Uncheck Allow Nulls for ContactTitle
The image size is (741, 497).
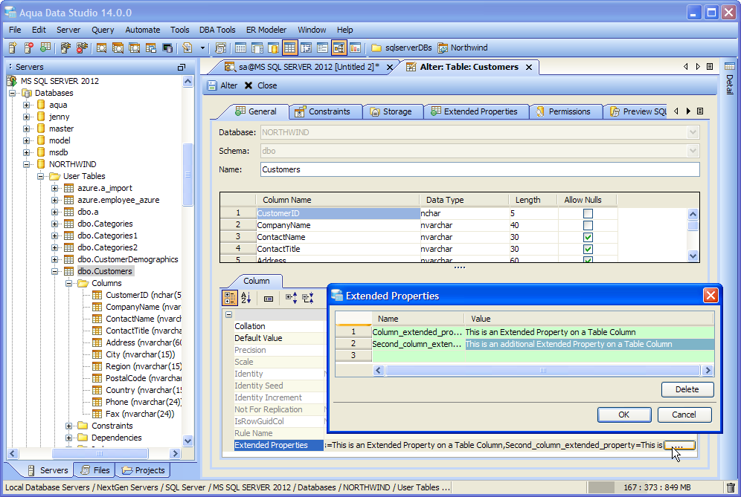588,249
